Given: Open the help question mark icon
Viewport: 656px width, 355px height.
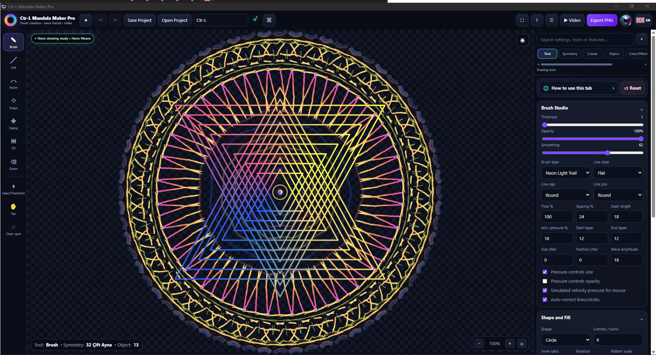Looking at the screenshot, I should point(537,20).
